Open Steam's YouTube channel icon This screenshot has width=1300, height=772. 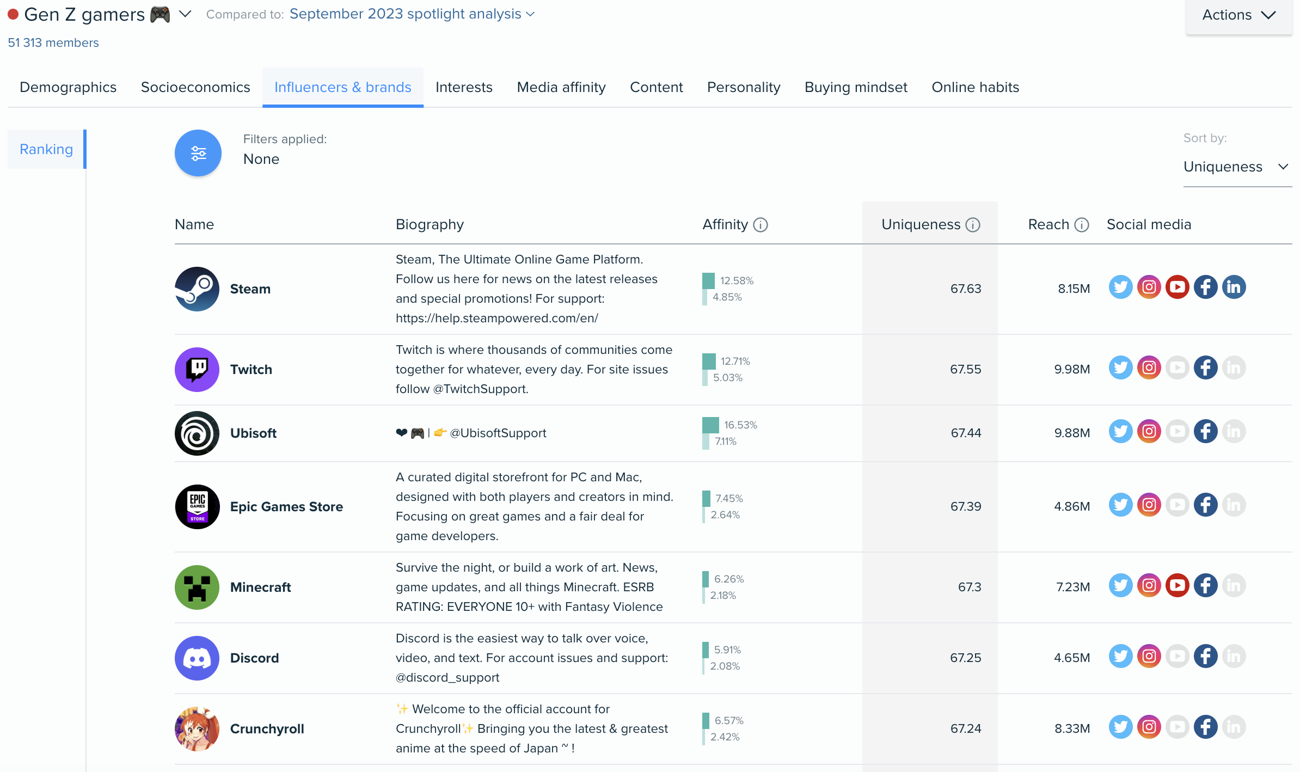[x=1178, y=287]
